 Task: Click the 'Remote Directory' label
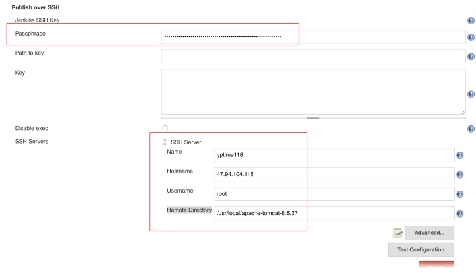[189, 210]
